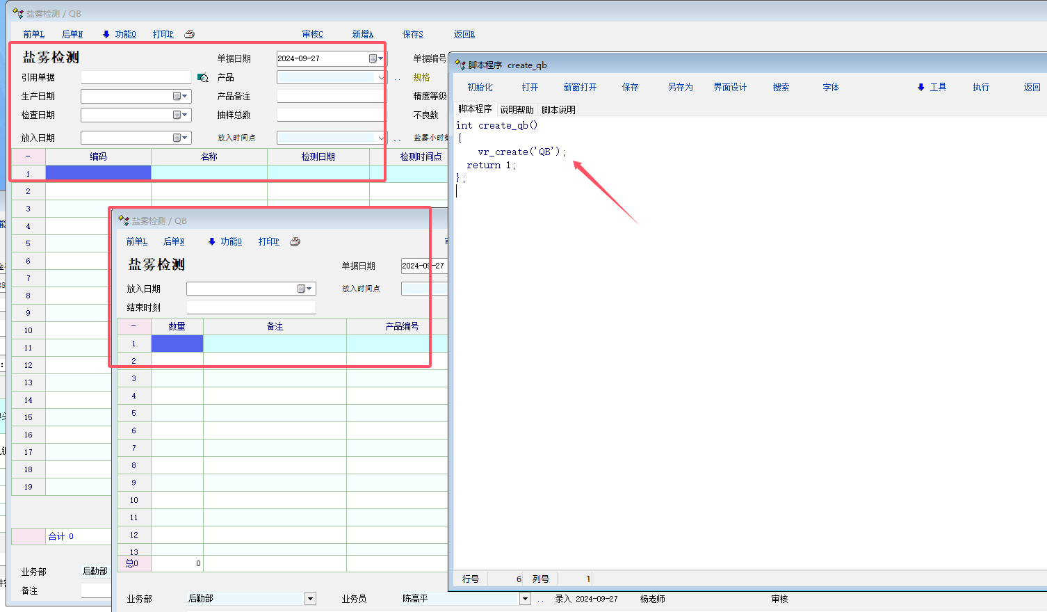Click the calendar icon in the 检查日期 field
The width and height of the screenshot is (1047, 612).
pos(180,115)
